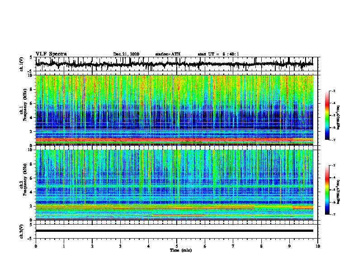Click the '1' tick on the time axis
The width and height of the screenshot is (358, 276).
point(64,246)
